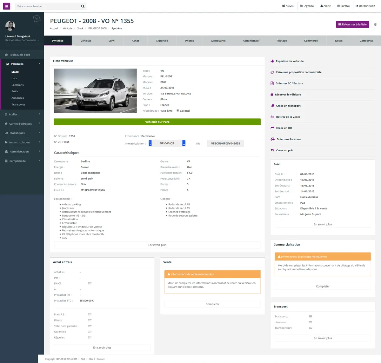Open the Expertise tab
Viewport: 381px width, 363px height.
[x=162, y=41]
